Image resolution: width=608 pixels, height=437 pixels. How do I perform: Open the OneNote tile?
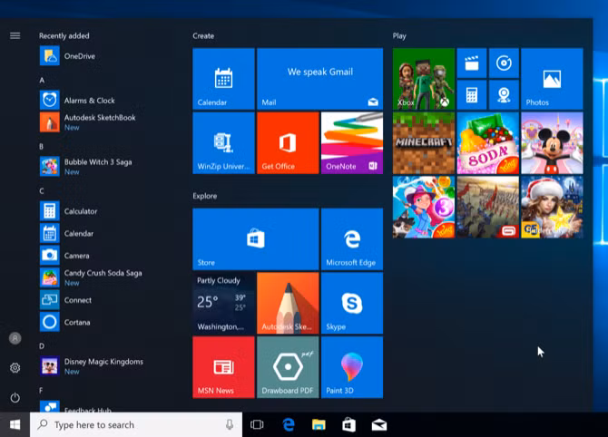tap(352, 143)
